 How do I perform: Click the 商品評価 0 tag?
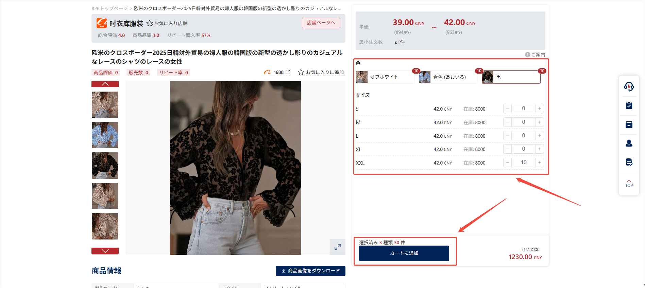[106, 73]
